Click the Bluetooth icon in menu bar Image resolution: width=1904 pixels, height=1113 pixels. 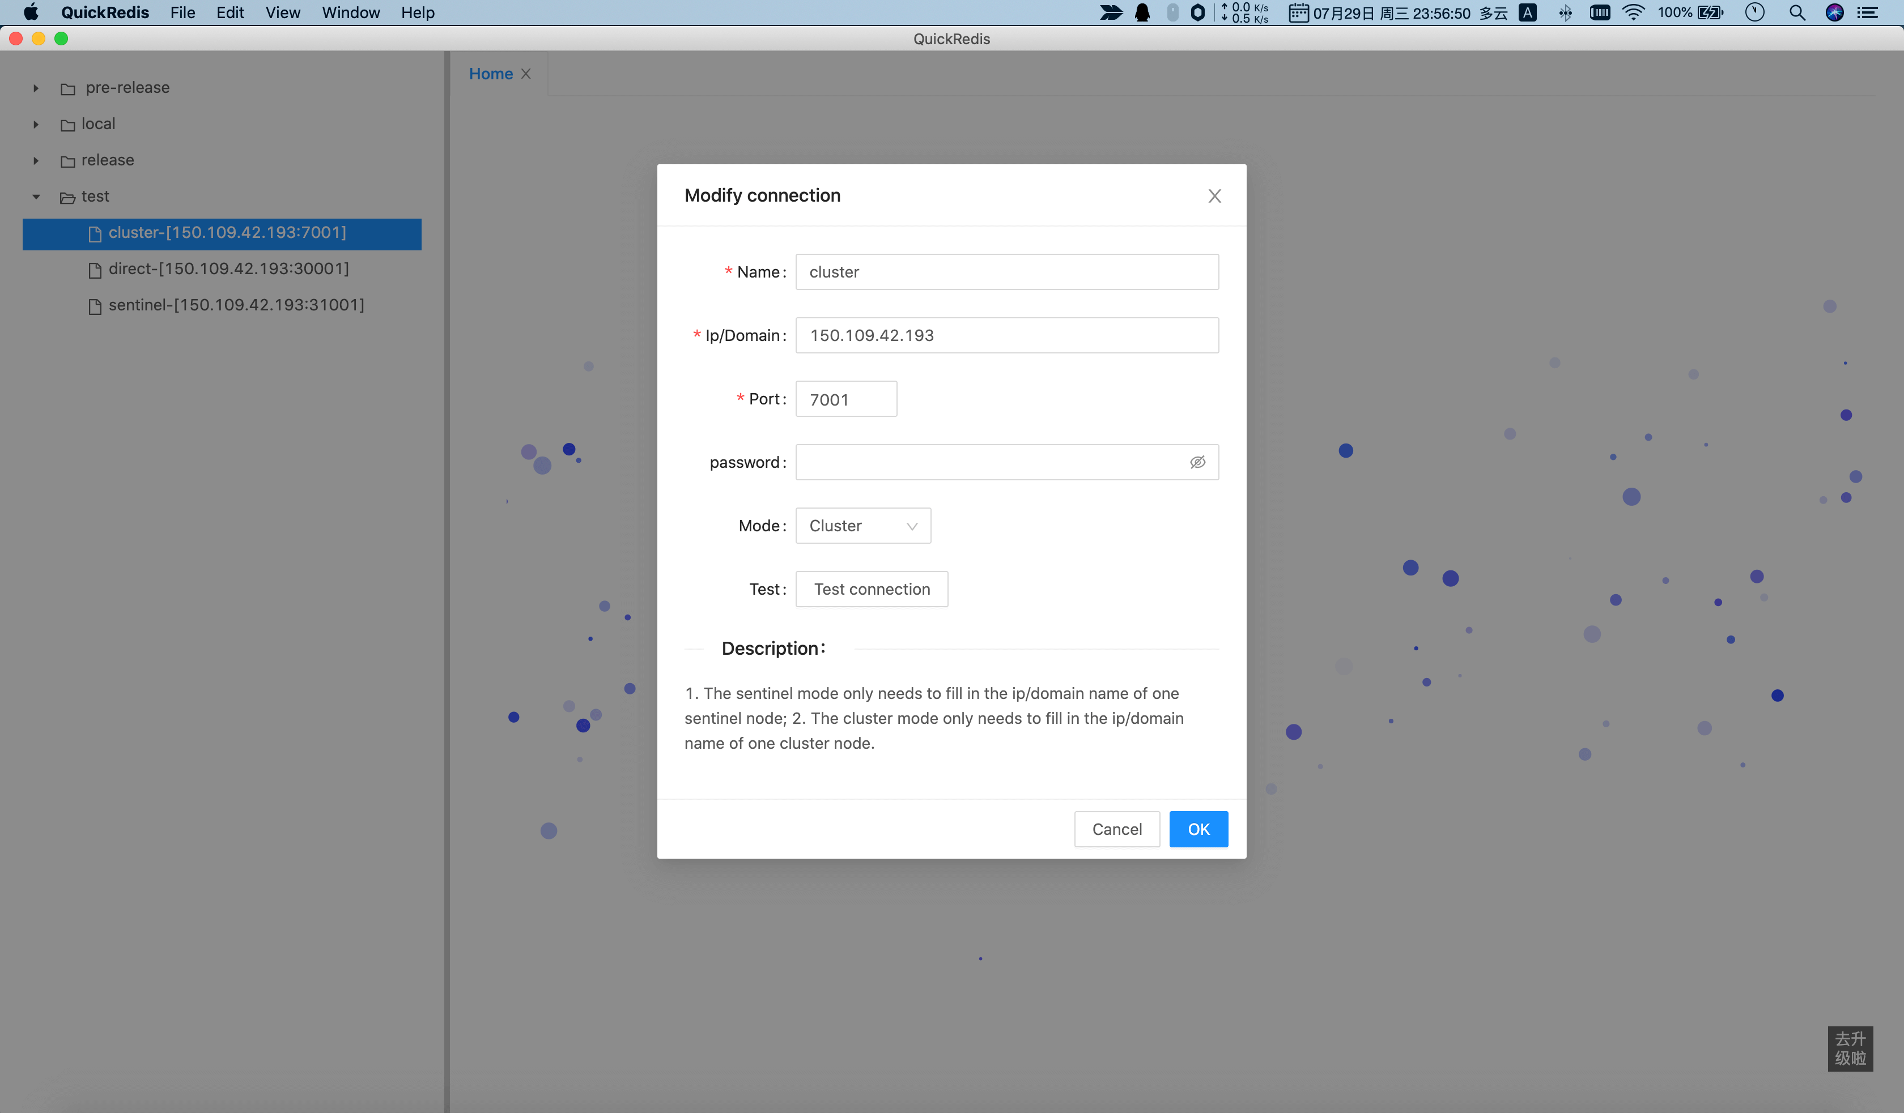(1566, 13)
